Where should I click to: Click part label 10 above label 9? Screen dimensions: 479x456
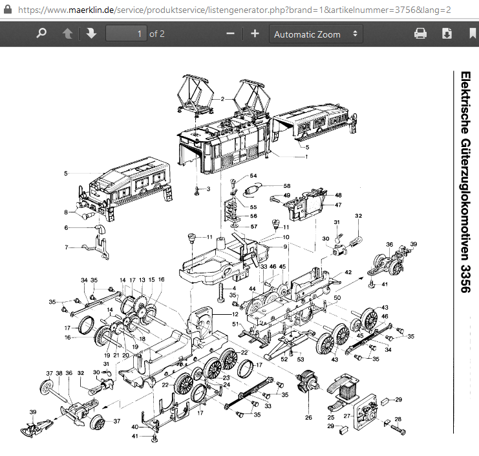[286, 237]
